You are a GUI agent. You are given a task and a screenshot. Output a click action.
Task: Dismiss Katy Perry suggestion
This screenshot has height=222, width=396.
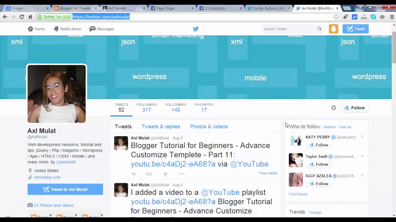[362, 137]
